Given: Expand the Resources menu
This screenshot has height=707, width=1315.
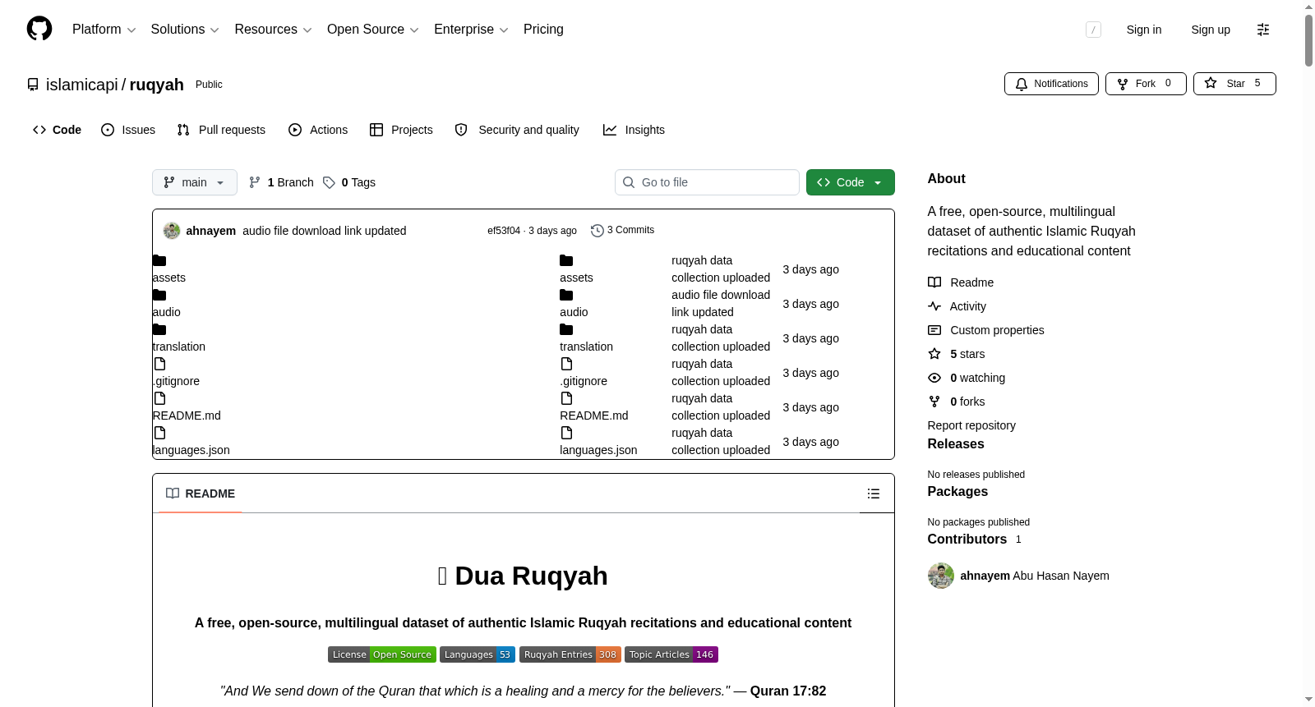Looking at the screenshot, I should [273, 30].
